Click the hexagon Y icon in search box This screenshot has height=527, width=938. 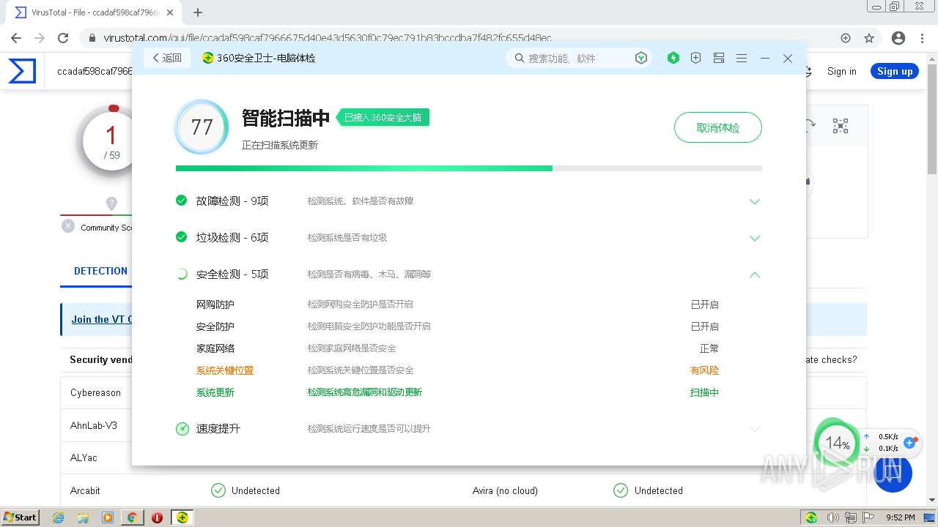coord(641,58)
